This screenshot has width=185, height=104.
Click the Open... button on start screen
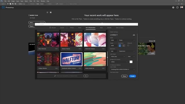pos(32,26)
